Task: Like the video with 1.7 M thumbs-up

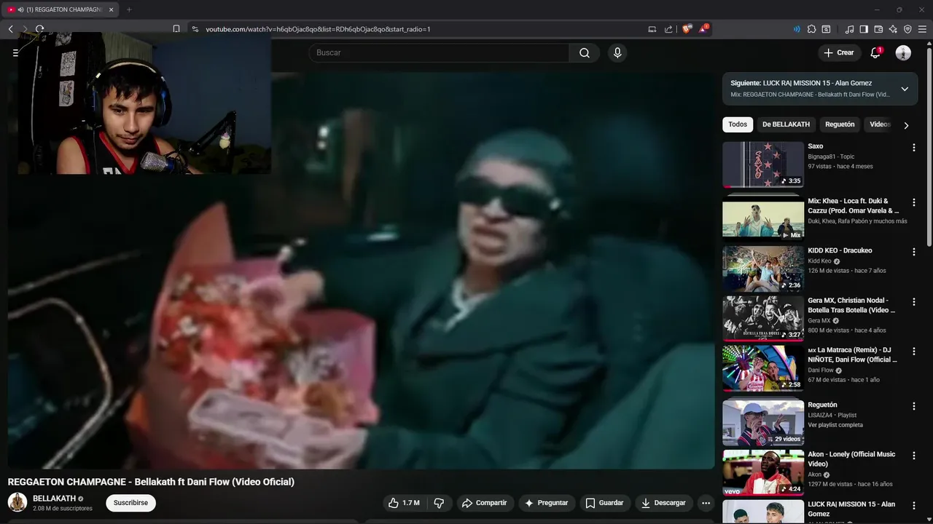Action: pyautogui.click(x=403, y=503)
